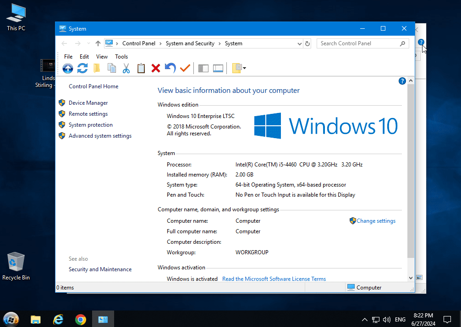Launch Internet Explorer from taskbar
This screenshot has width=461, height=327.
(58, 319)
